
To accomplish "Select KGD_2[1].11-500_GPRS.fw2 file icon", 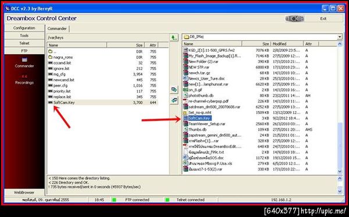I will pyautogui.click(x=186, y=50).
